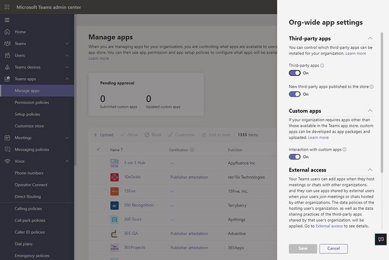Expand the Teams devices chevron
The height and width of the screenshot is (260, 389).
coord(67,67)
